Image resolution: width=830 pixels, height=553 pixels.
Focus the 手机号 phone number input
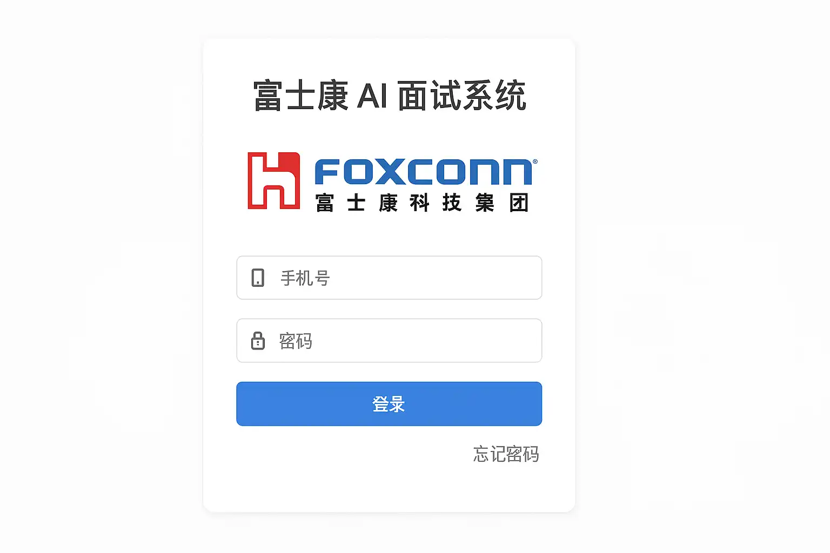[x=389, y=278]
